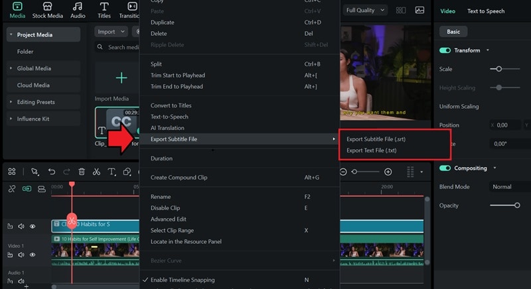The height and width of the screenshot is (289, 531).
Task: Lock the Audio 1 track
Action: point(10,281)
